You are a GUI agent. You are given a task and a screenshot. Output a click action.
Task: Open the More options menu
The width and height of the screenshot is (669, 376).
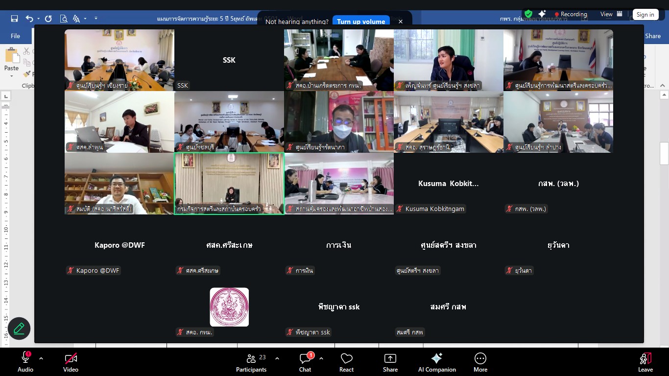[480, 362]
